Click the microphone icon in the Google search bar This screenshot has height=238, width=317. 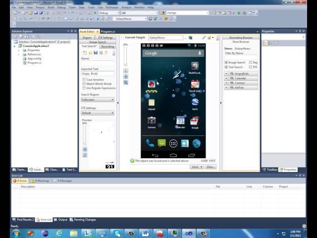click(200, 53)
